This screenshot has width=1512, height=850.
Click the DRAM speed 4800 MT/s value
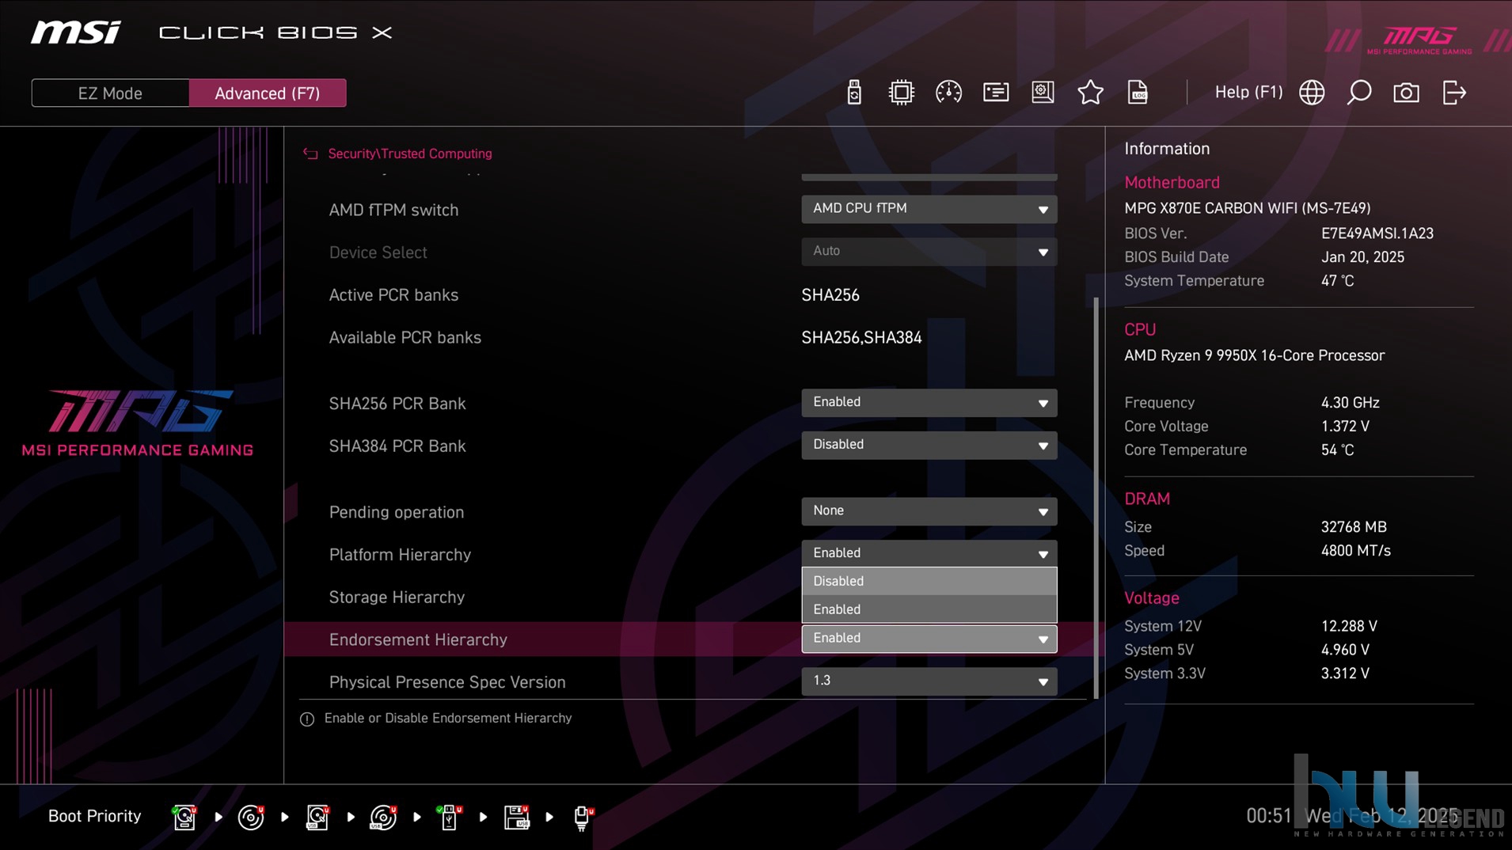[1355, 551]
